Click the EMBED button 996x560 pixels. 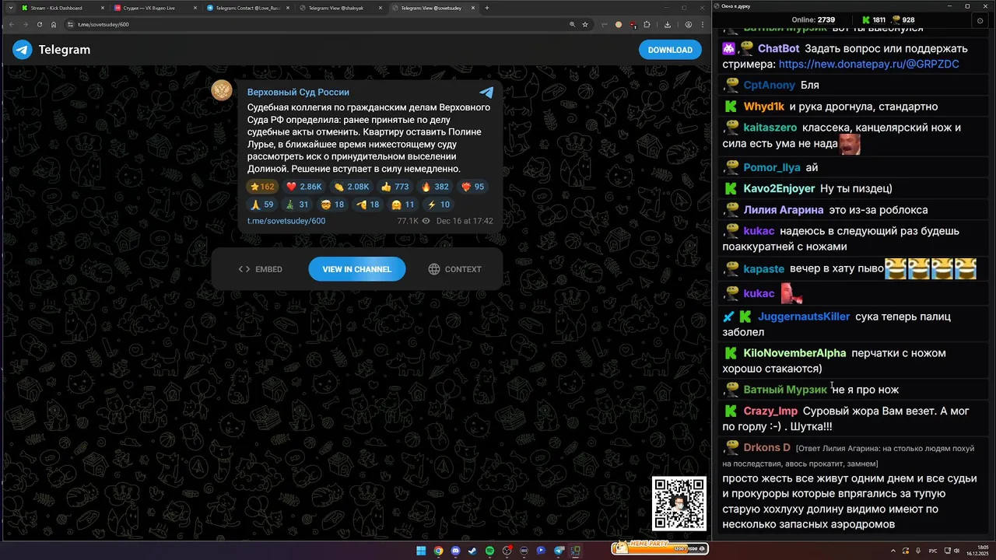pyautogui.click(x=261, y=269)
